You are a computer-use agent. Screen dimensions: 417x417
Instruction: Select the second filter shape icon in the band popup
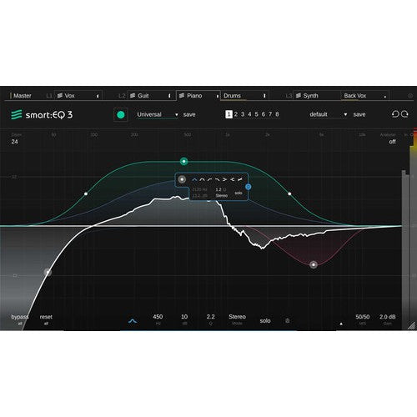click(202, 179)
